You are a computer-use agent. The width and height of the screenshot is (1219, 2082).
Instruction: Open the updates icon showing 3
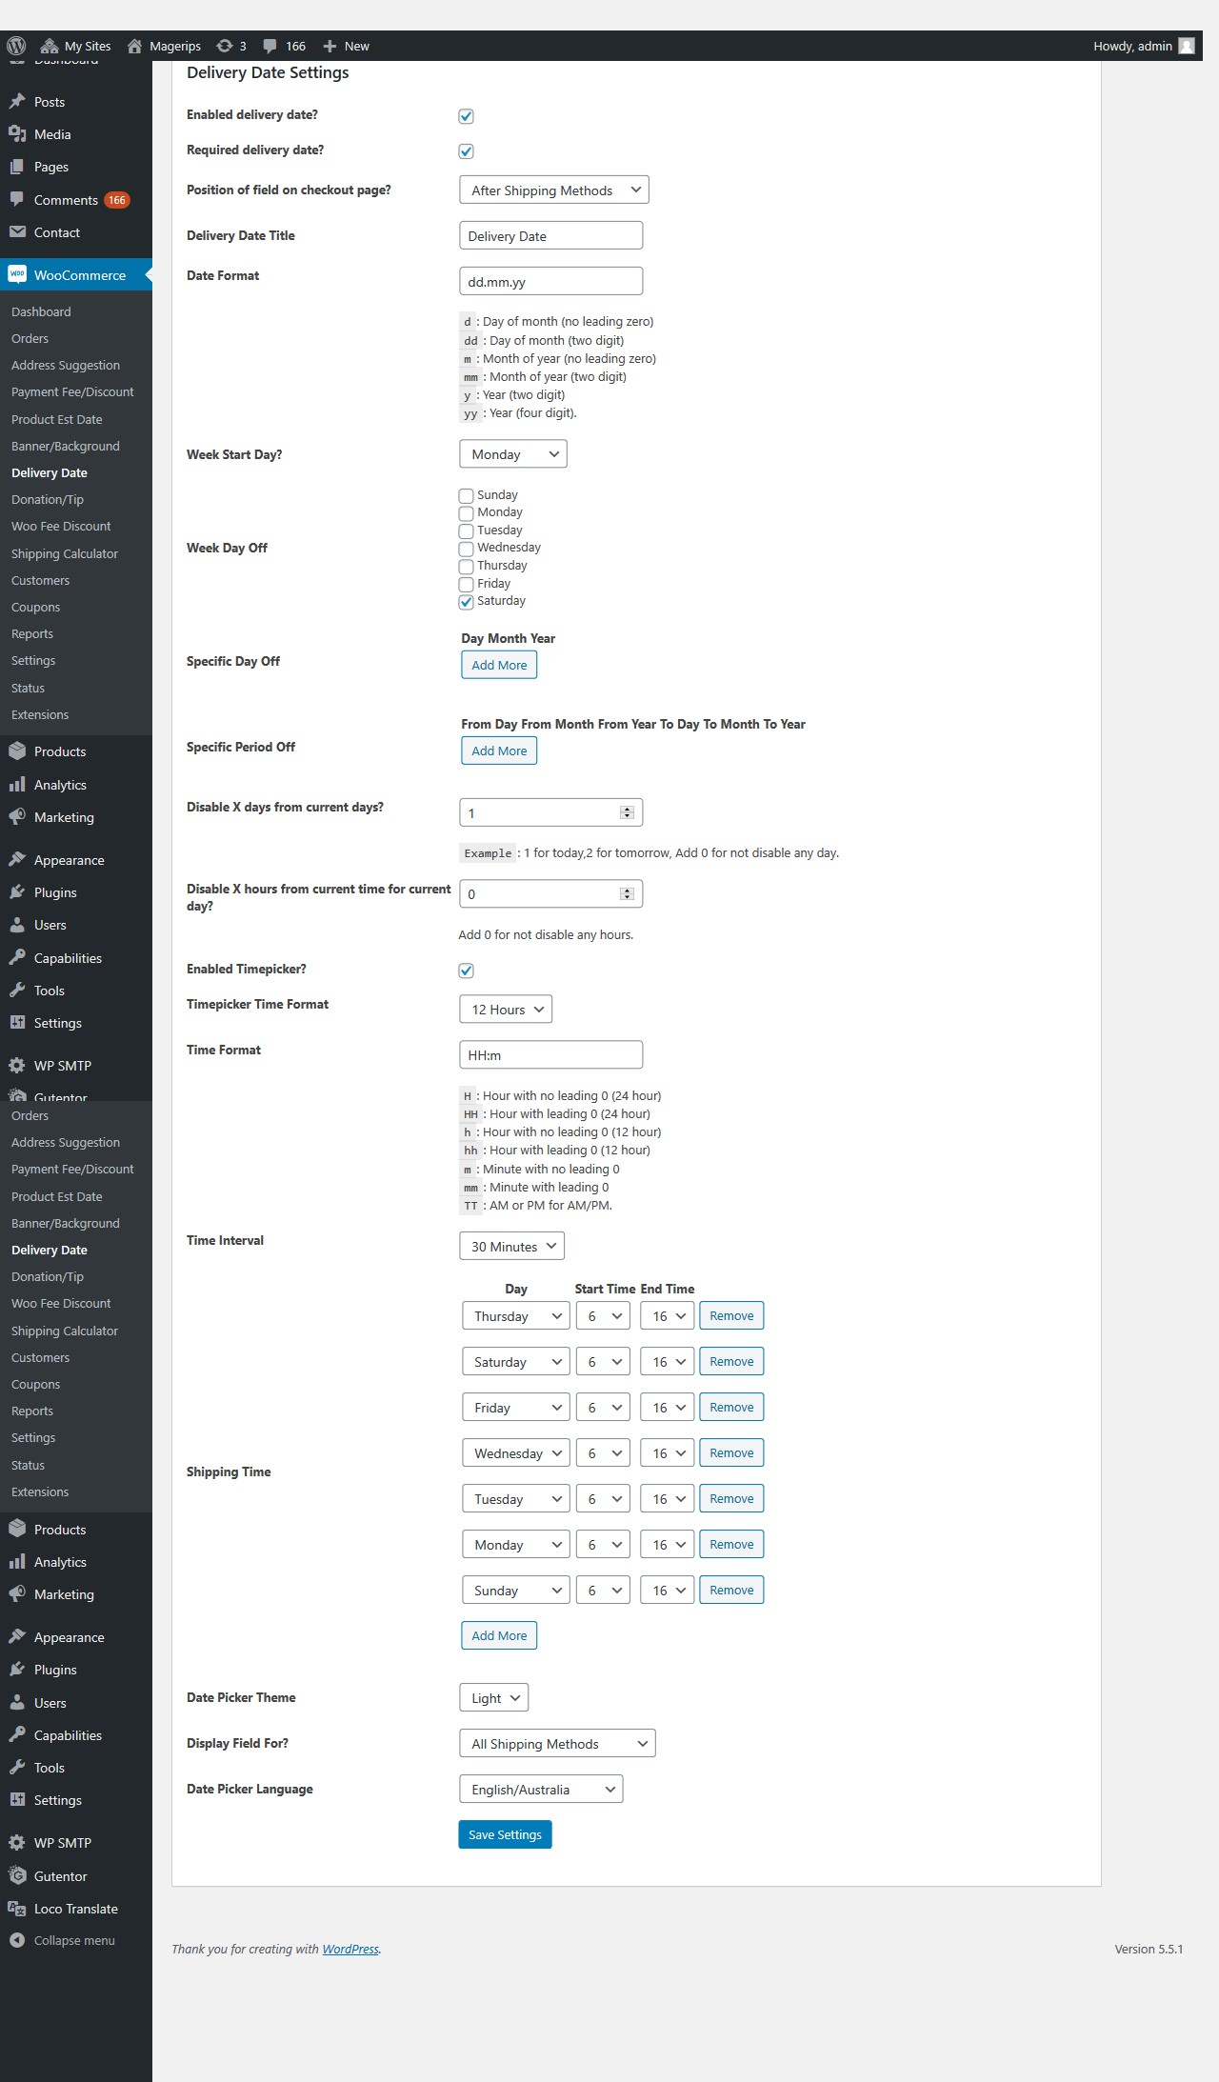[225, 46]
